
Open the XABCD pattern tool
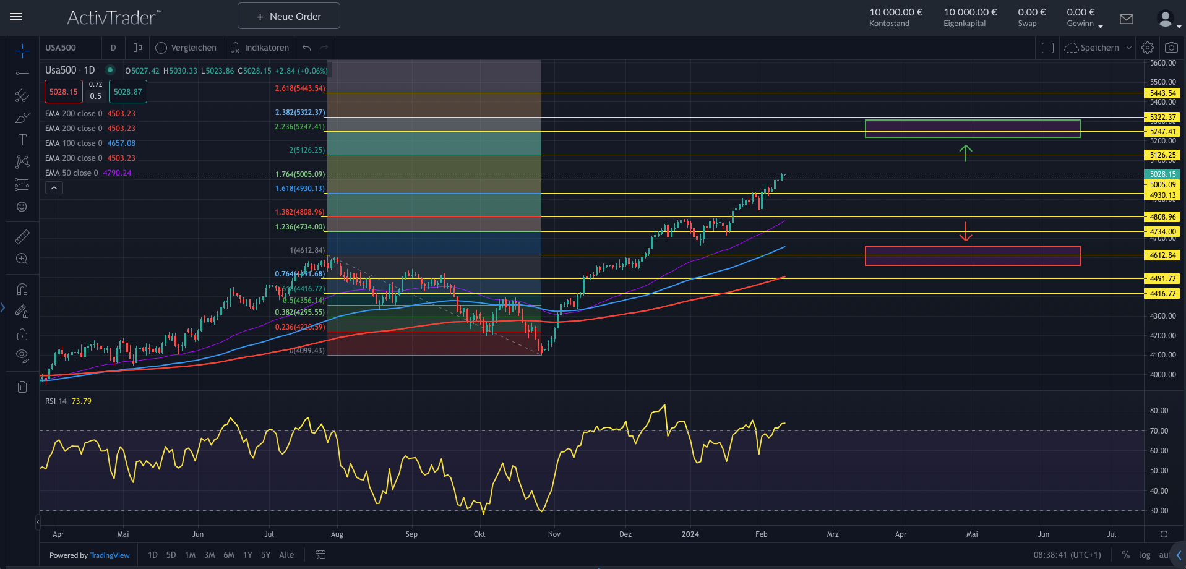click(x=22, y=162)
